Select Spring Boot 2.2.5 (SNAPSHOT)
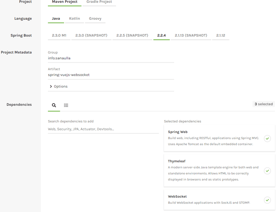 (132, 35)
